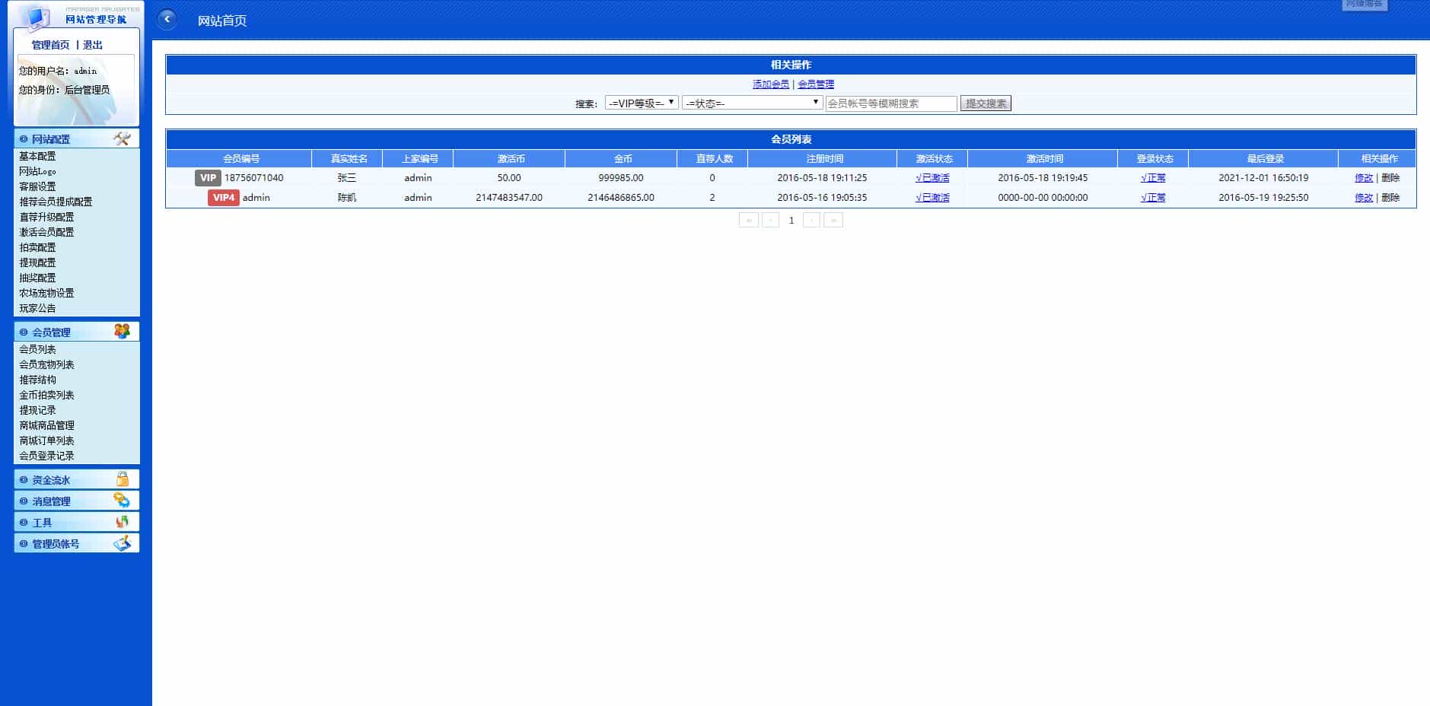Image resolution: width=1430 pixels, height=706 pixels.
Task: Open 抽奖配置 in the sidebar
Action: tap(37, 278)
